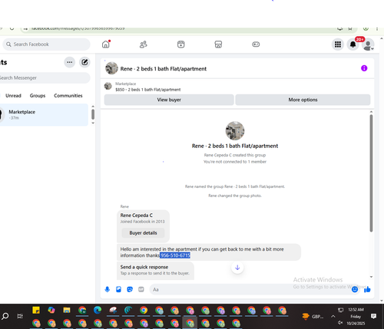Click 'Rene changed the group photo' notice

tap(235, 196)
